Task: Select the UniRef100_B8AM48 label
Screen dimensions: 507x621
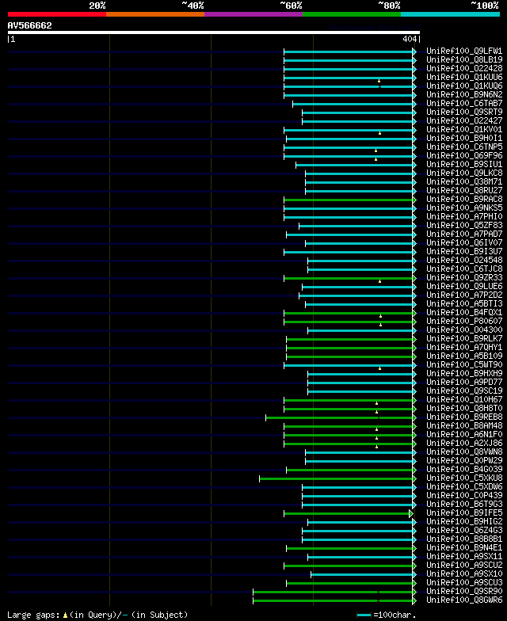Action: click(x=464, y=426)
